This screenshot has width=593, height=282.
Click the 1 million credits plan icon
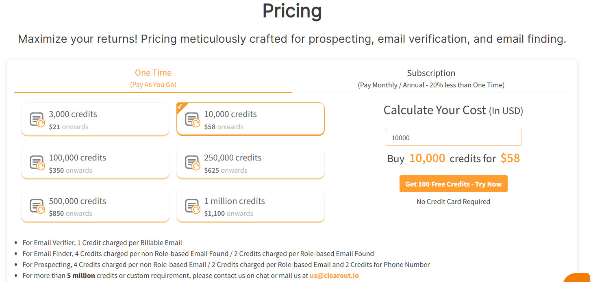click(192, 206)
